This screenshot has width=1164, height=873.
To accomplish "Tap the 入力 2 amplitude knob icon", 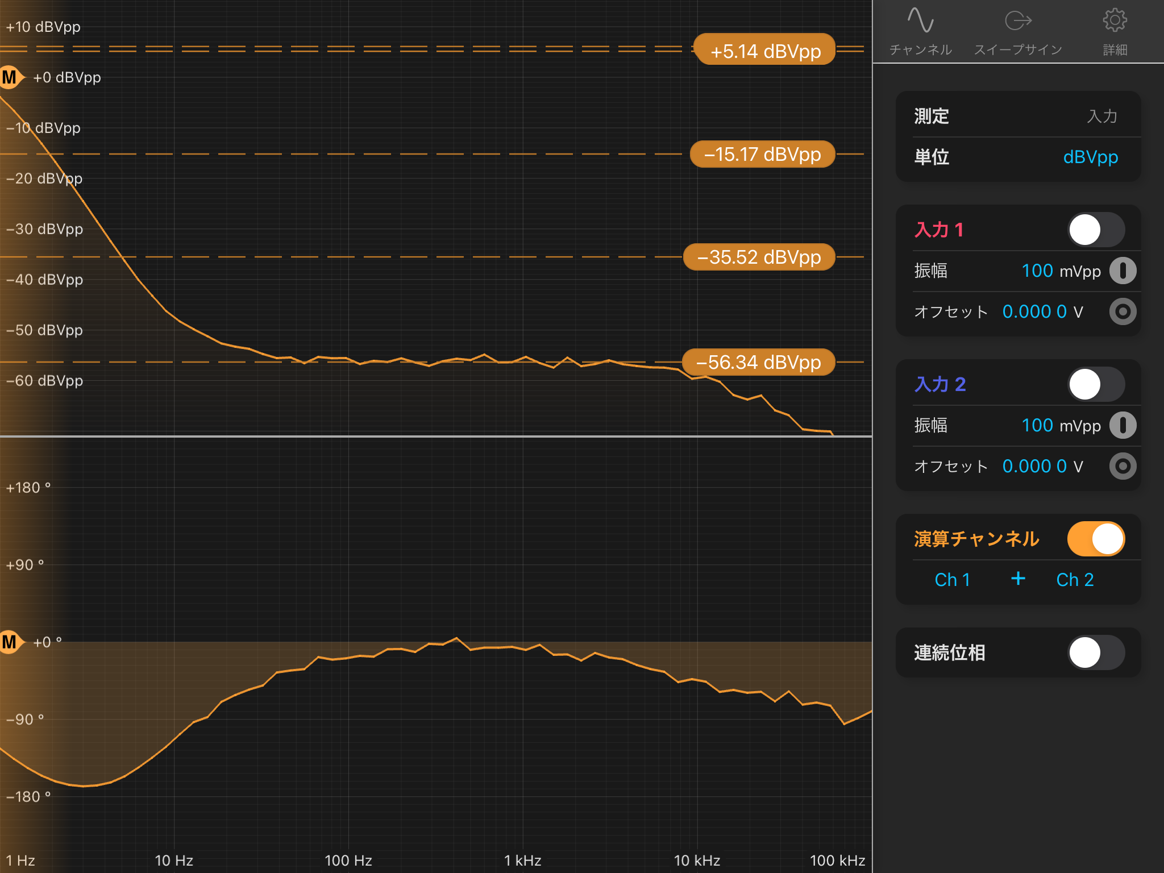I will (x=1123, y=425).
